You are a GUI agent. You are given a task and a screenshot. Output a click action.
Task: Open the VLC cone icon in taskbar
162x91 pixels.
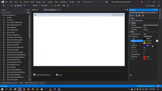point(50,89)
